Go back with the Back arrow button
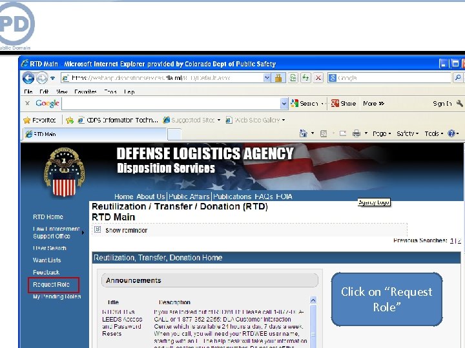Viewport: 465px width, 348px height. [28, 78]
